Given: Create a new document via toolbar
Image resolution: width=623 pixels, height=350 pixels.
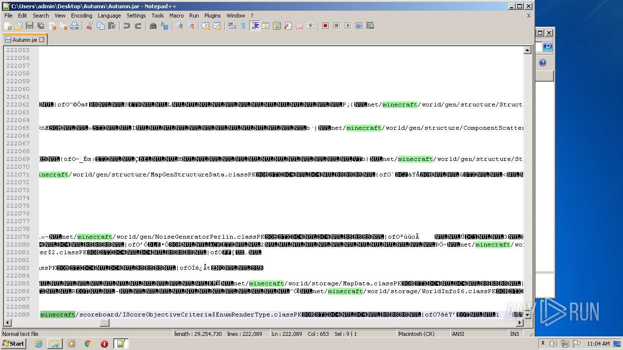Looking at the screenshot, I should (8, 26).
